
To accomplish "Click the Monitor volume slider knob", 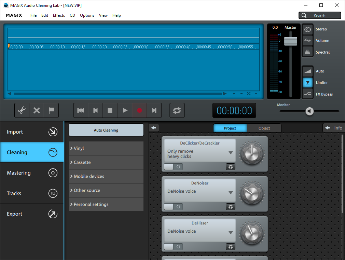I will [x=309, y=111].
